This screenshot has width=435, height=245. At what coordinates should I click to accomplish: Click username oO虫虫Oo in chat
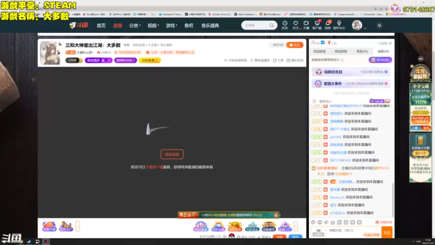point(338,213)
